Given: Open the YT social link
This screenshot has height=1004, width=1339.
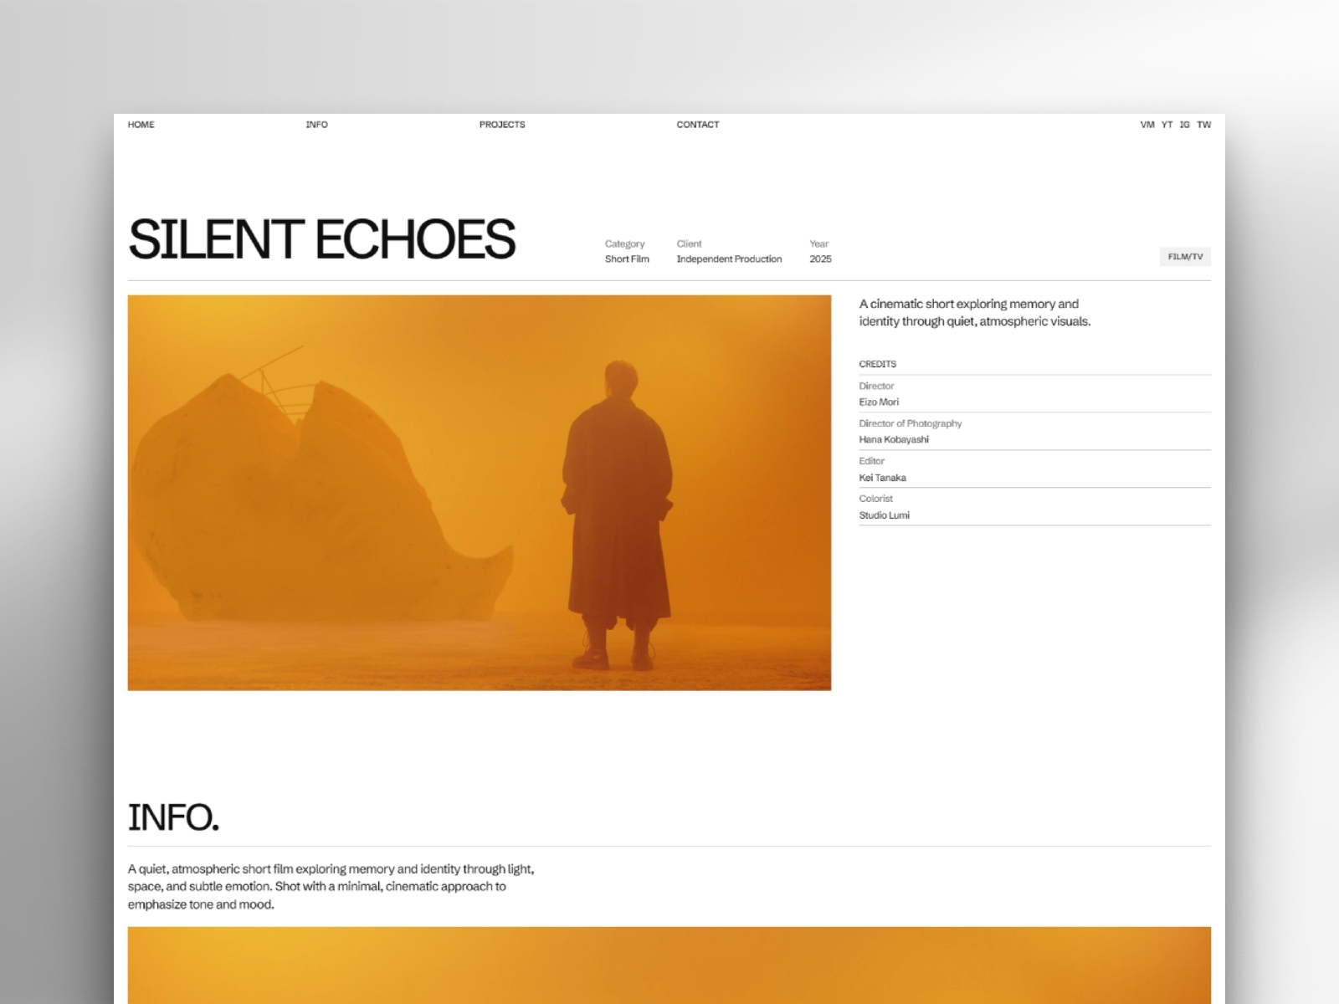Looking at the screenshot, I should pos(1165,125).
